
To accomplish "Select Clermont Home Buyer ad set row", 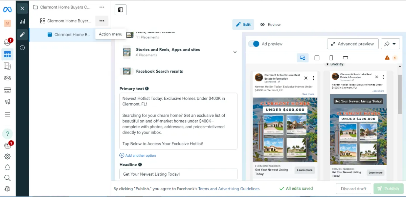I will [x=66, y=21].
